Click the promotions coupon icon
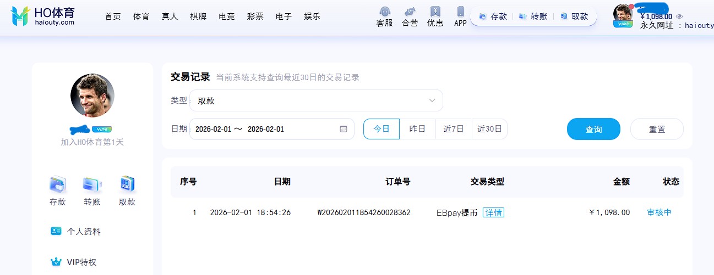The image size is (714, 275). [x=435, y=12]
